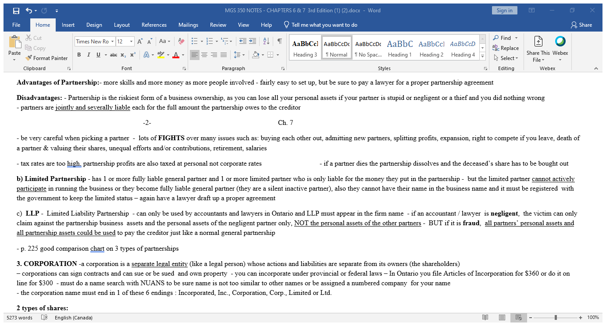Apply italic formatting
This screenshot has height=326, width=606.
(x=89, y=54)
